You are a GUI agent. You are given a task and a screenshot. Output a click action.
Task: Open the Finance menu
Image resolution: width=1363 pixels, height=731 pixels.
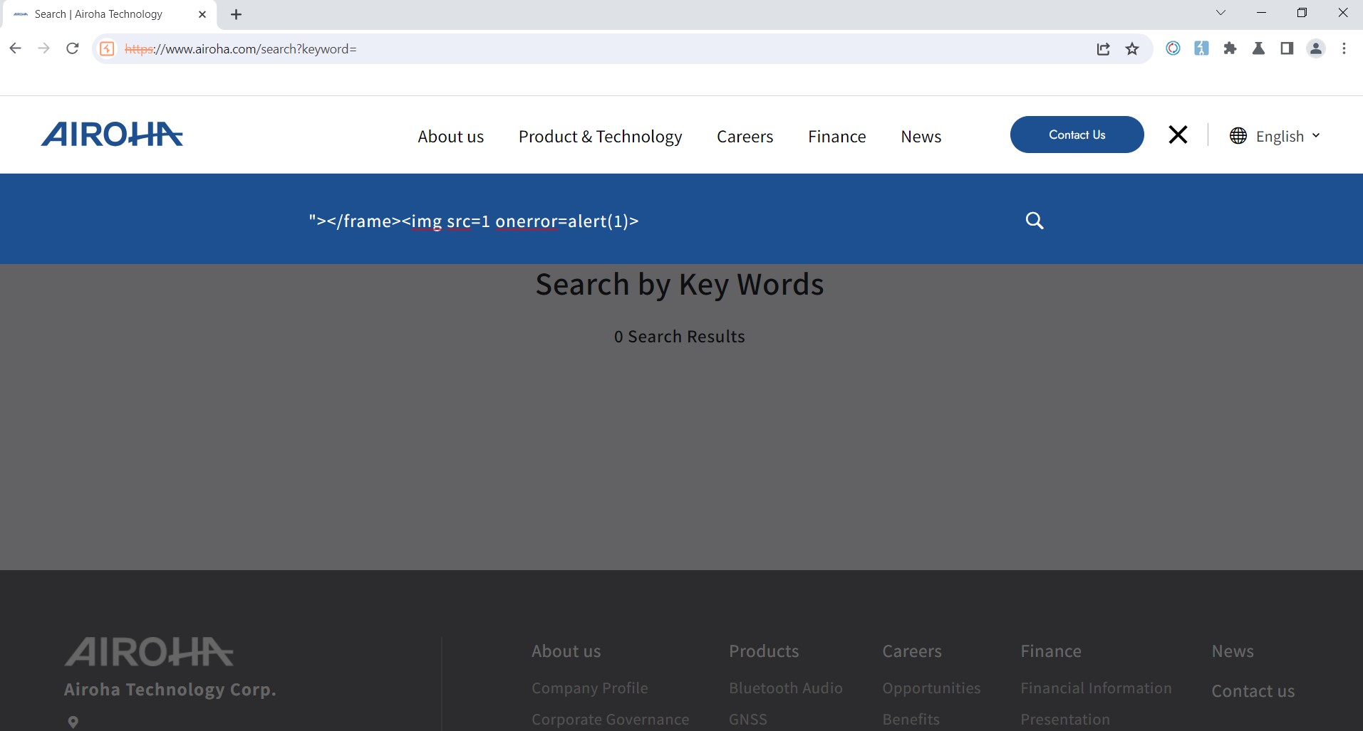837,136
